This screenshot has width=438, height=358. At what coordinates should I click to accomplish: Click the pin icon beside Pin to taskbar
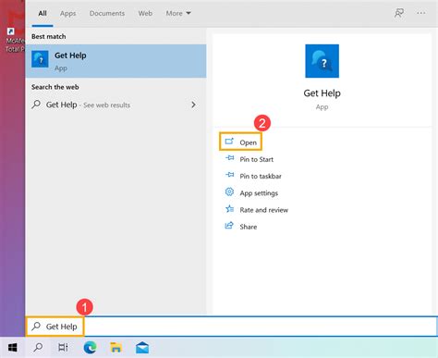[230, 175]
